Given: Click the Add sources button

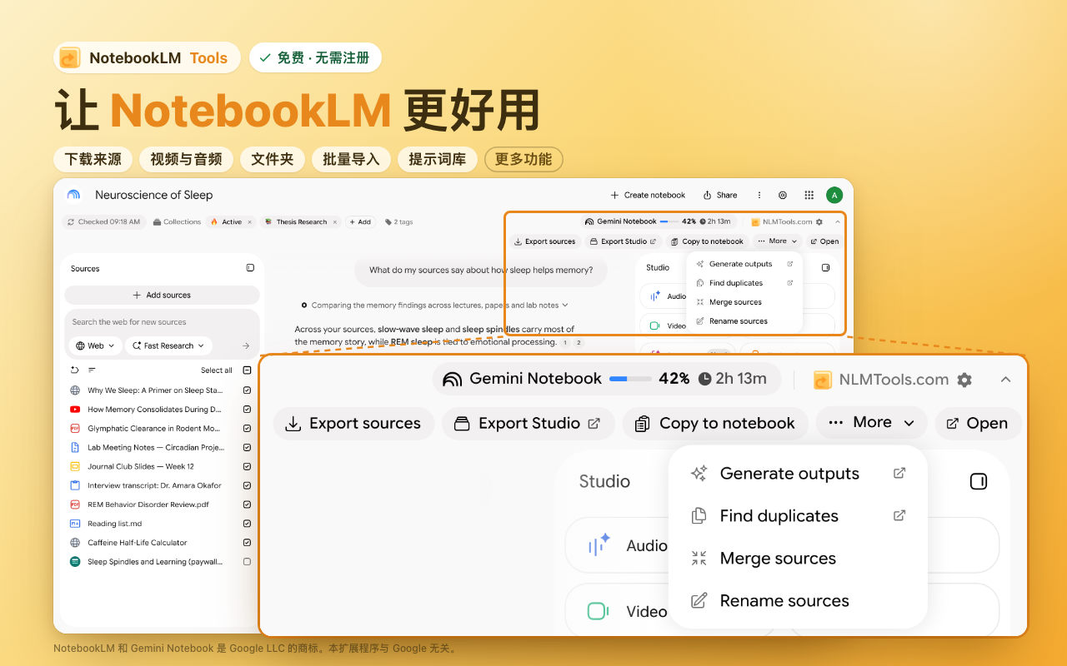Looking at the screenshot, I should tap(162, 296).
